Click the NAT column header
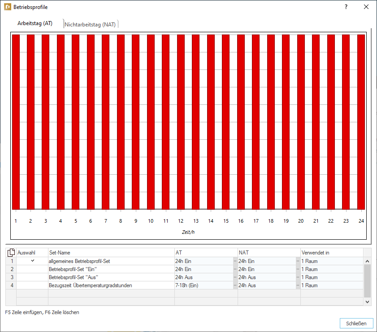 269,253
